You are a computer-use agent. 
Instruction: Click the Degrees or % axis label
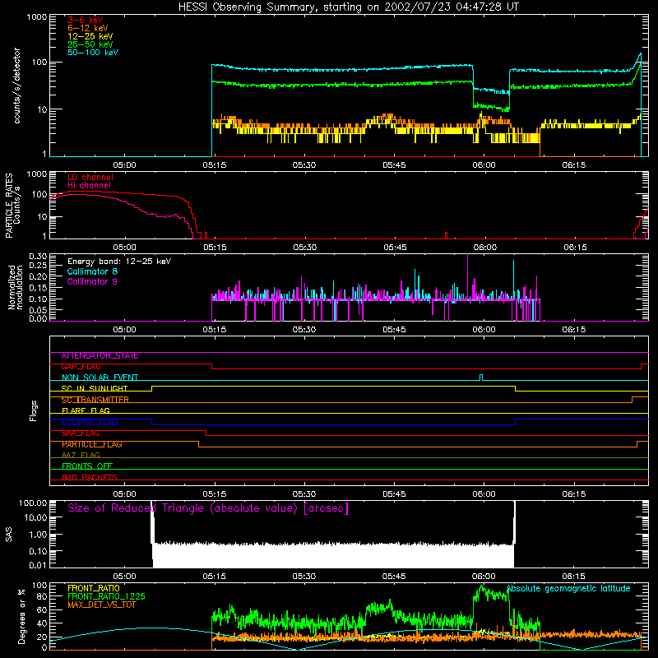pos(21,616)
